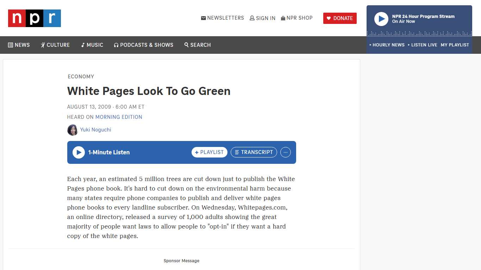Viewport: 481px width, 270px height.
Task: Expand the Listen Live section
Action: click(424, 45)
